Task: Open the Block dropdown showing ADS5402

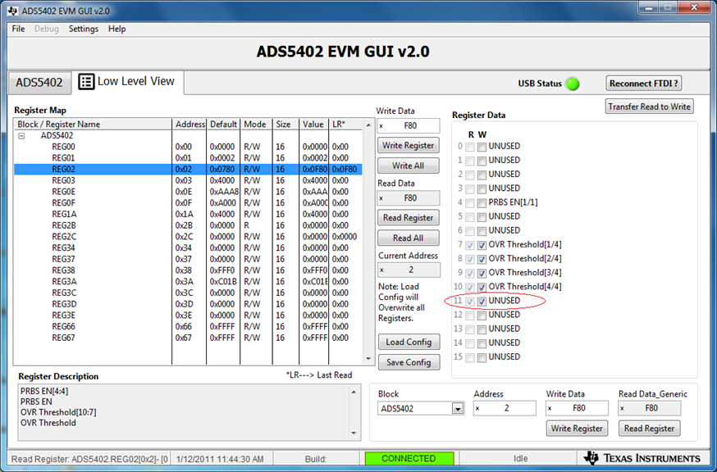Action: (457, 408)
